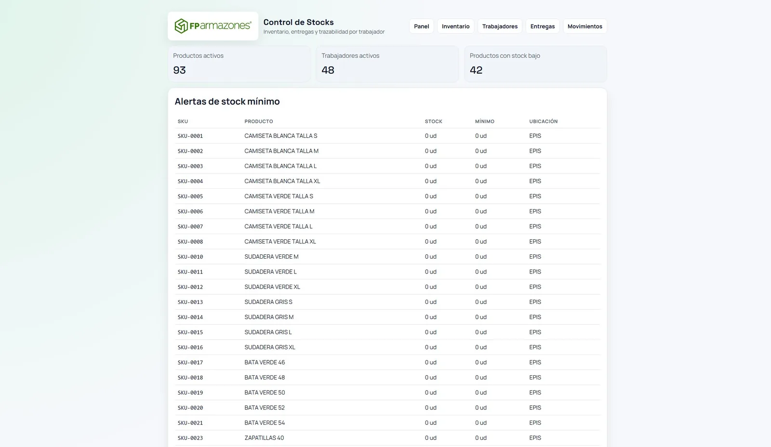Select CAMISETA BLANCA TALLA M product
The width and height of the screenshot is (771, 447).
pos(281,151)
